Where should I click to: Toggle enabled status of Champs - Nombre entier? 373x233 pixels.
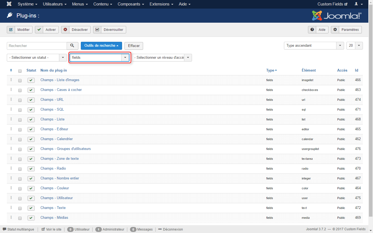tap(31, 179)
